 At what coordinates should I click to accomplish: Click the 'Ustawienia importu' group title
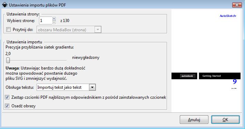click(x=24, y=42)
